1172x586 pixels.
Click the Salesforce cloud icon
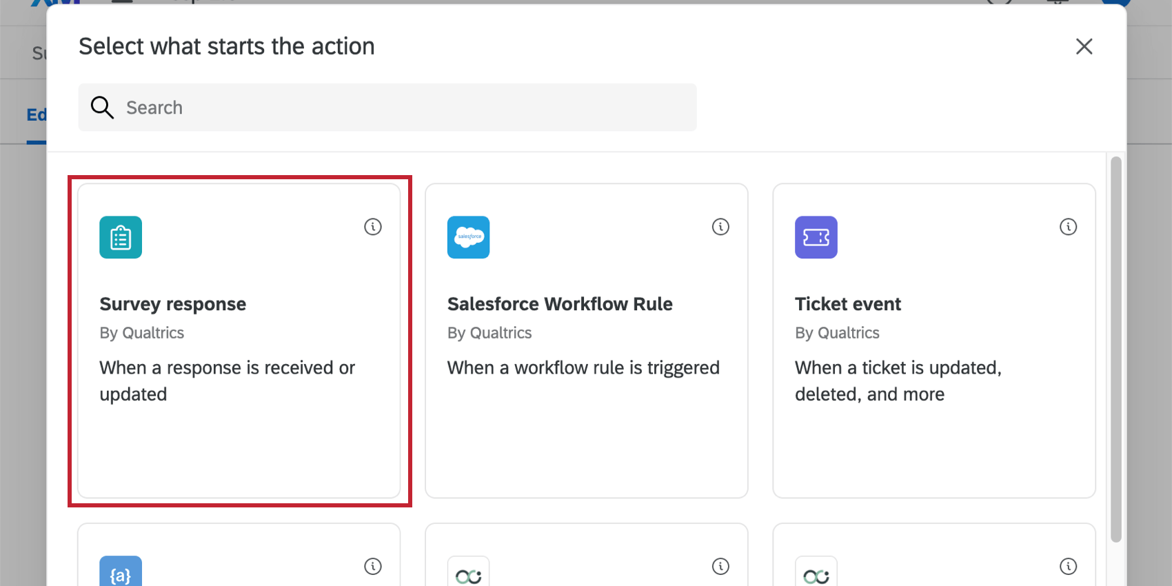point(468,237)
